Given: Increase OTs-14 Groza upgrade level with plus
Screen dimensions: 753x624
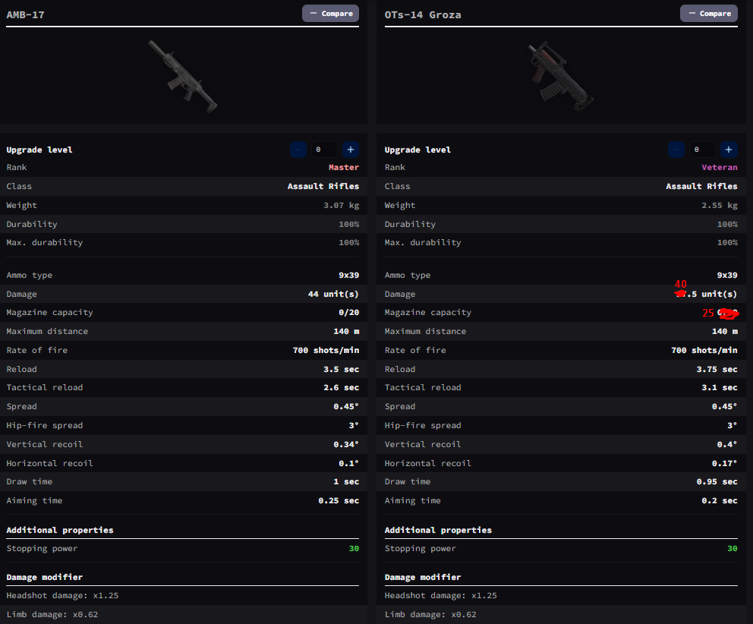Looking at the screenshot, I should click(x=729, y=150).
